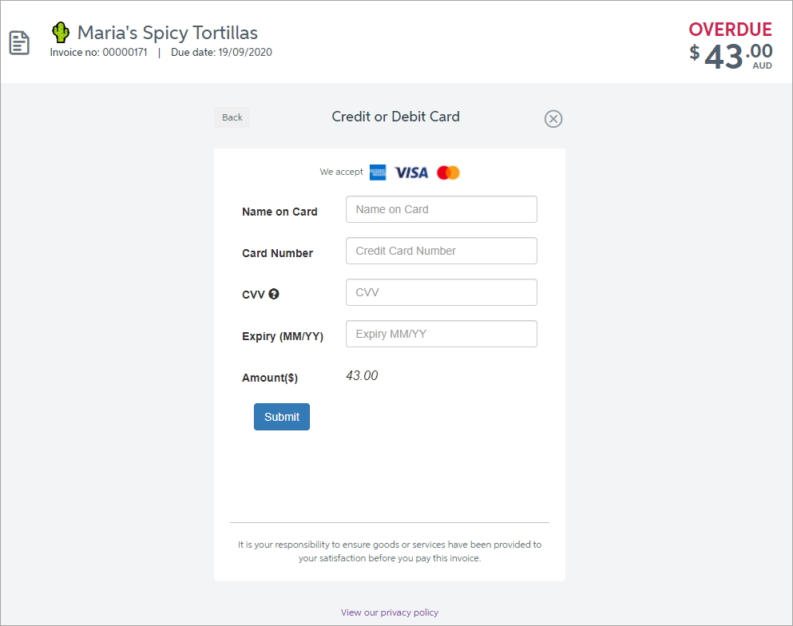
Task: Click the Credit Card Number field
Action: coord(441,251)
